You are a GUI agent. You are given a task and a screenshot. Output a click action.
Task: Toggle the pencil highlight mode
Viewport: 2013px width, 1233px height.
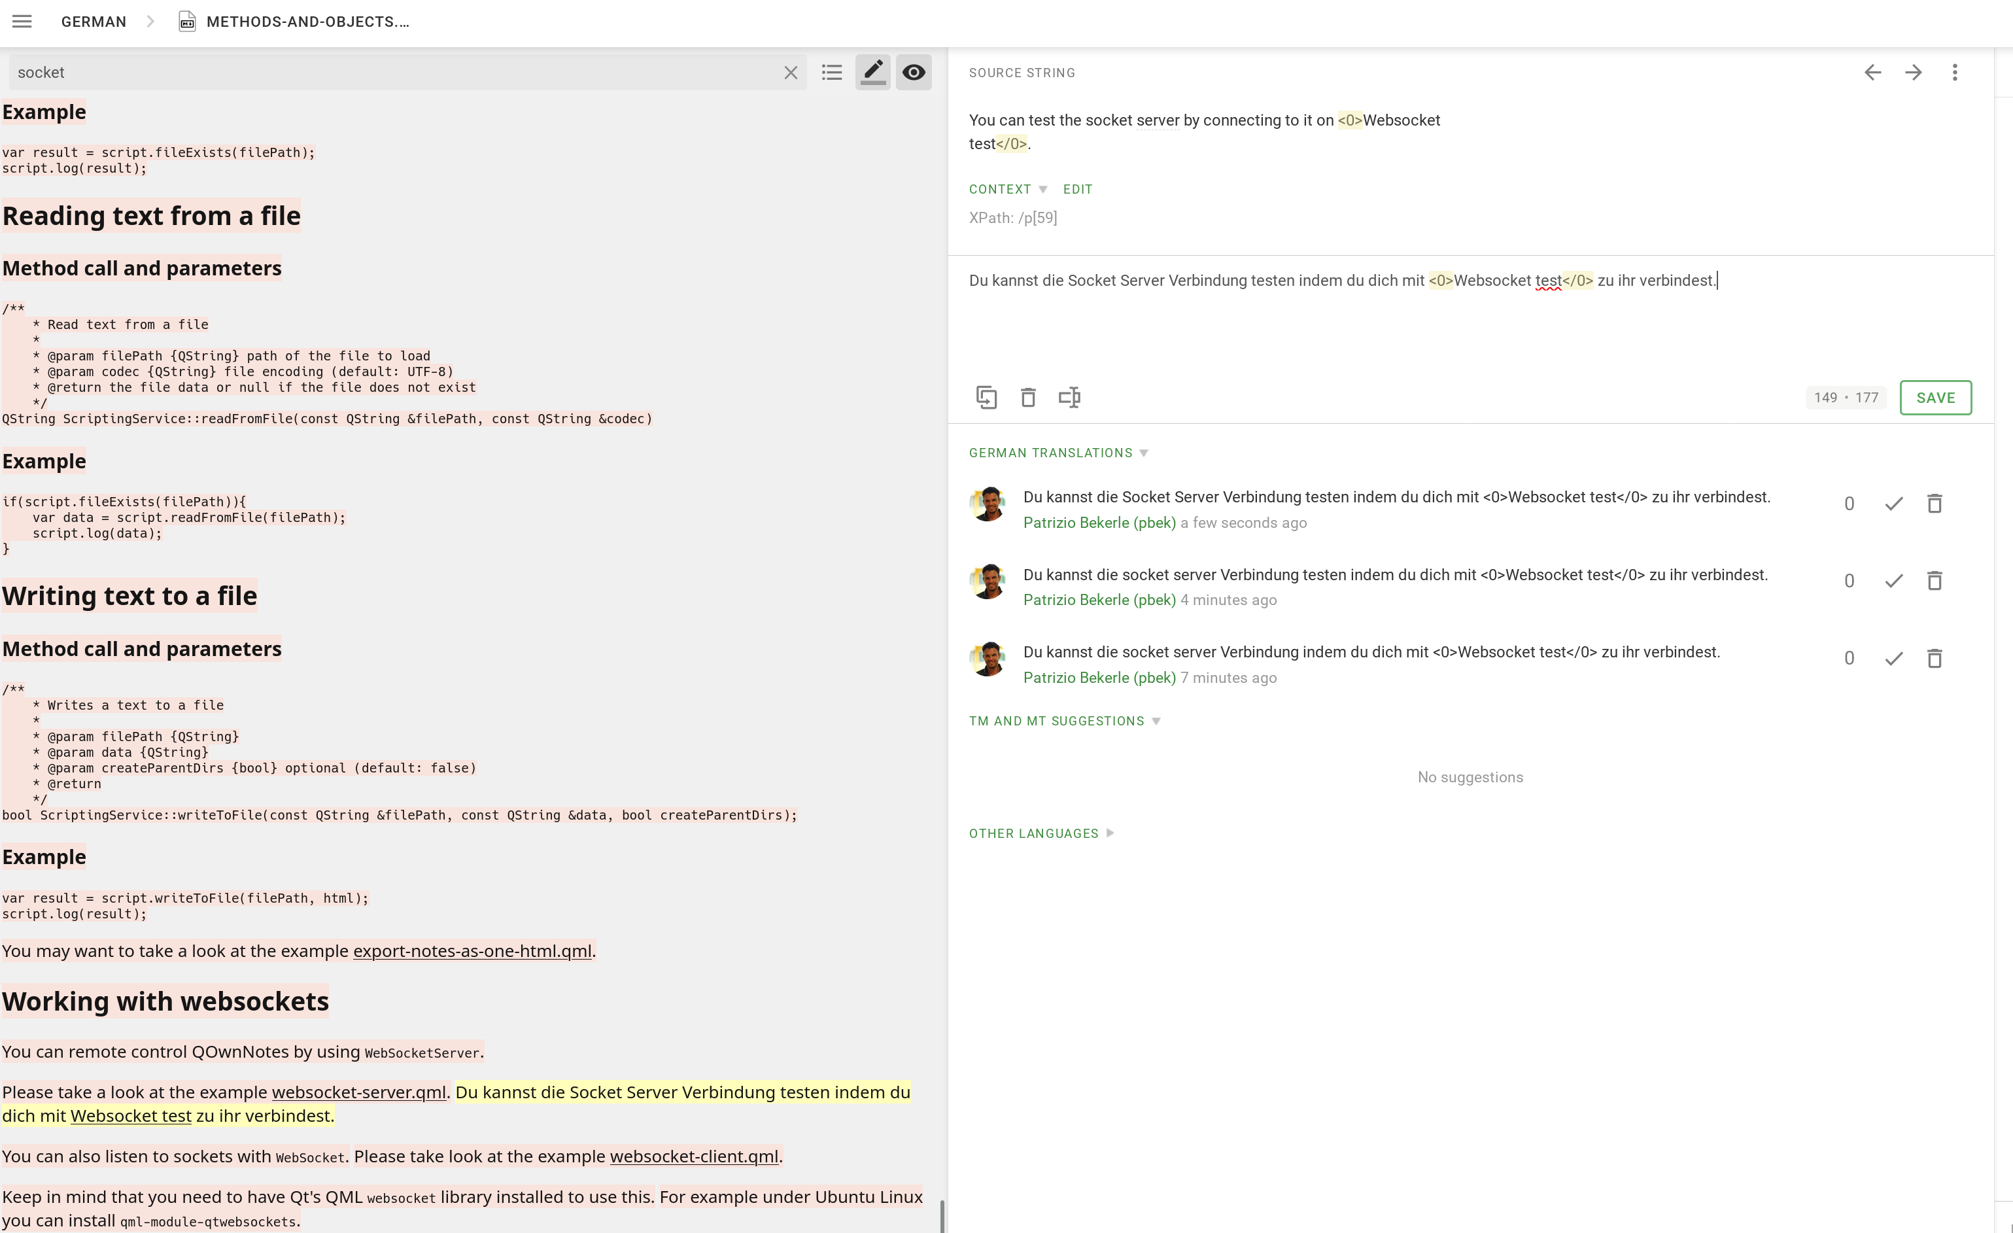[872, 72]
